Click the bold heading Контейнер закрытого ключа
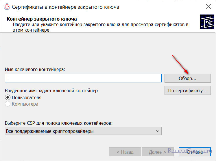 [42, 19]
